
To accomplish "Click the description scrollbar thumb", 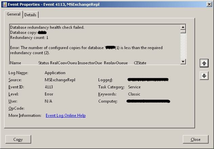I will pyautogui.click(x=183, y=31).
